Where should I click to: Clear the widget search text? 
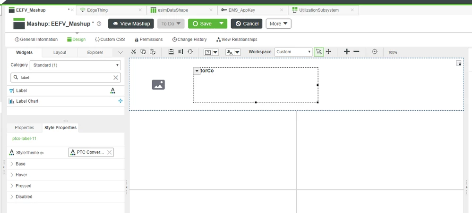116,77
